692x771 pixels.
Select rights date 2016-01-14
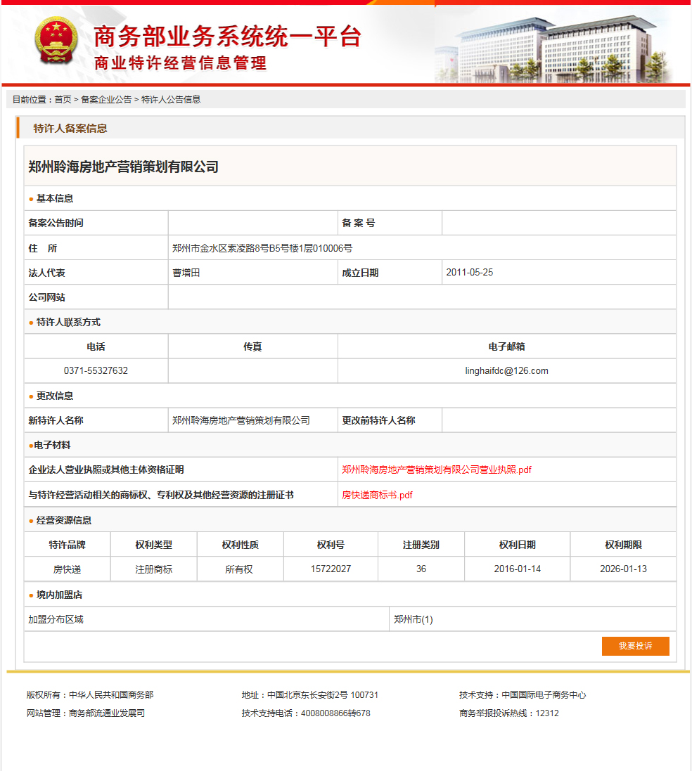coord(518,569)
